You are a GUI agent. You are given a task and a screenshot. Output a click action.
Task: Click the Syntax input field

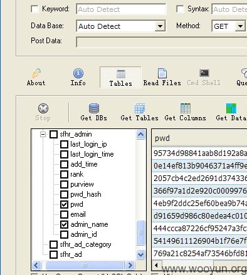(229, 9)
